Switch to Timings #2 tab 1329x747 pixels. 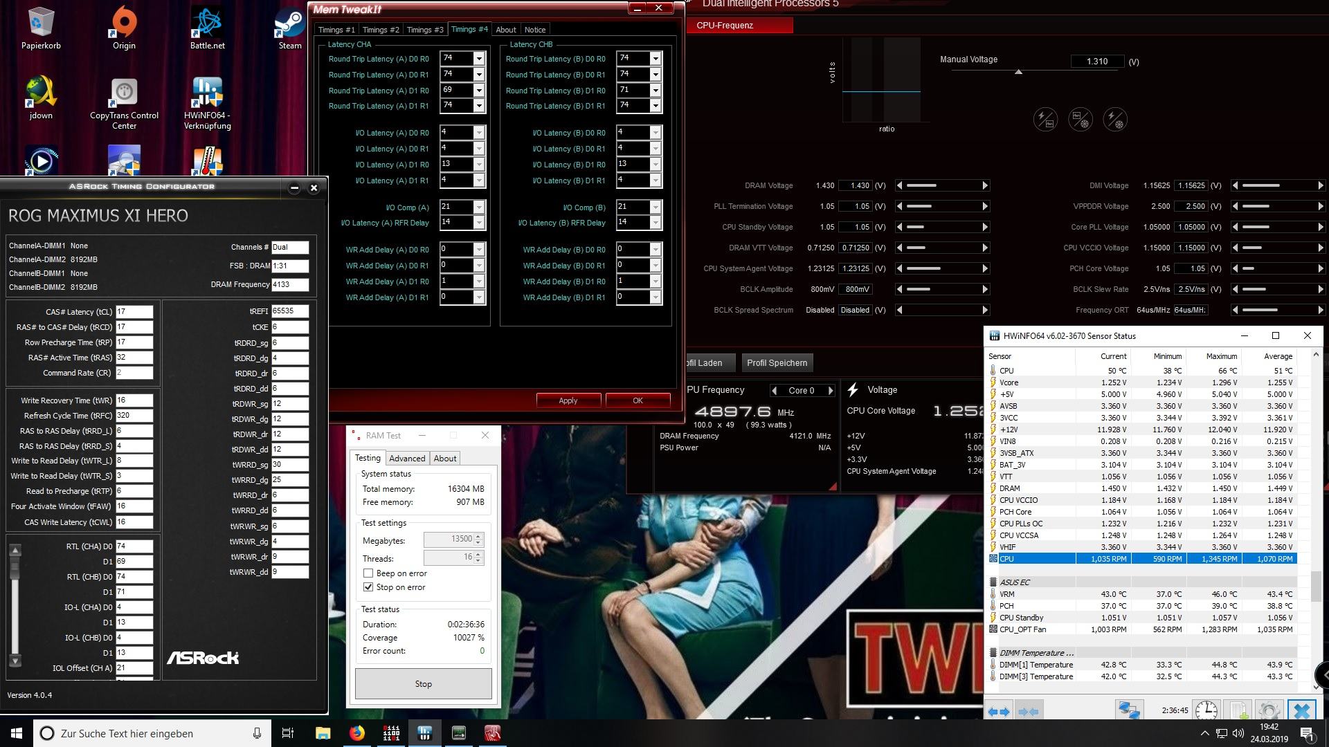click(381, 30)
